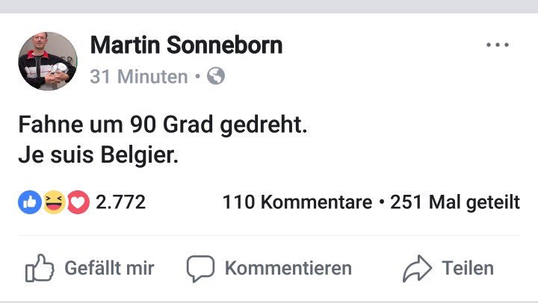
Task: Click the outlined thumbs-up like icon
Action: (x=39, y=269)
